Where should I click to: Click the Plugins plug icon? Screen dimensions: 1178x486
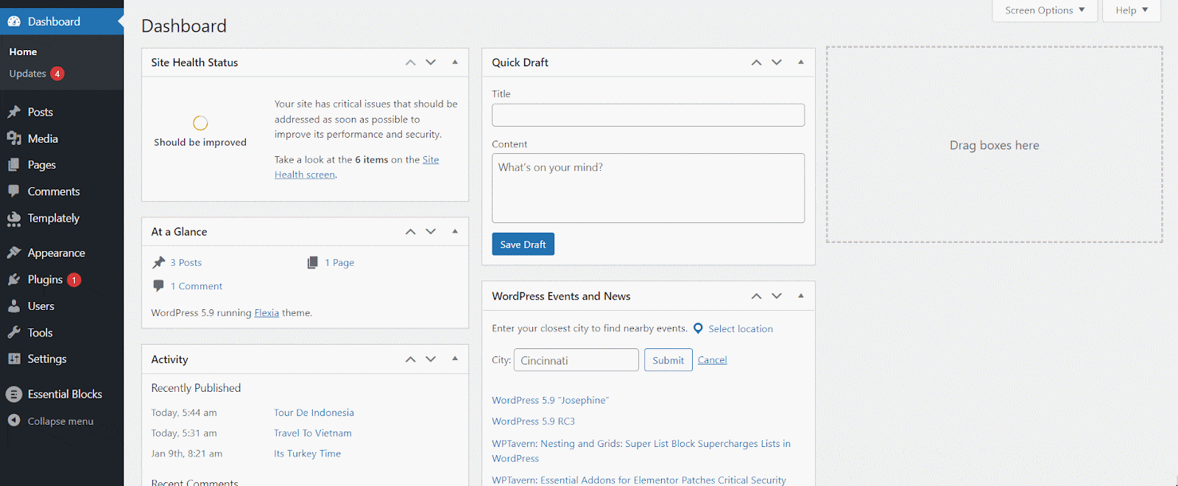[x=14, y=280]
